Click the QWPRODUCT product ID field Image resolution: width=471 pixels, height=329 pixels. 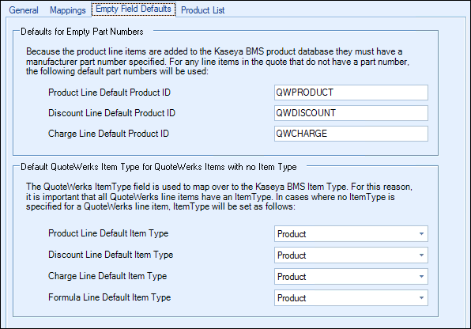coord(351,93)
